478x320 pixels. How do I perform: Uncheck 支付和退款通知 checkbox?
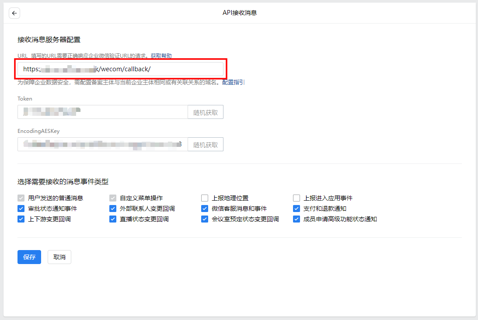point(297,209)
